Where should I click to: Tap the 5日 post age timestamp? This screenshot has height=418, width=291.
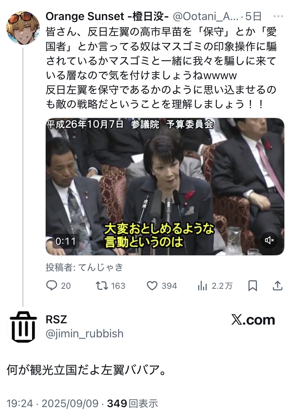pos(253,17)
